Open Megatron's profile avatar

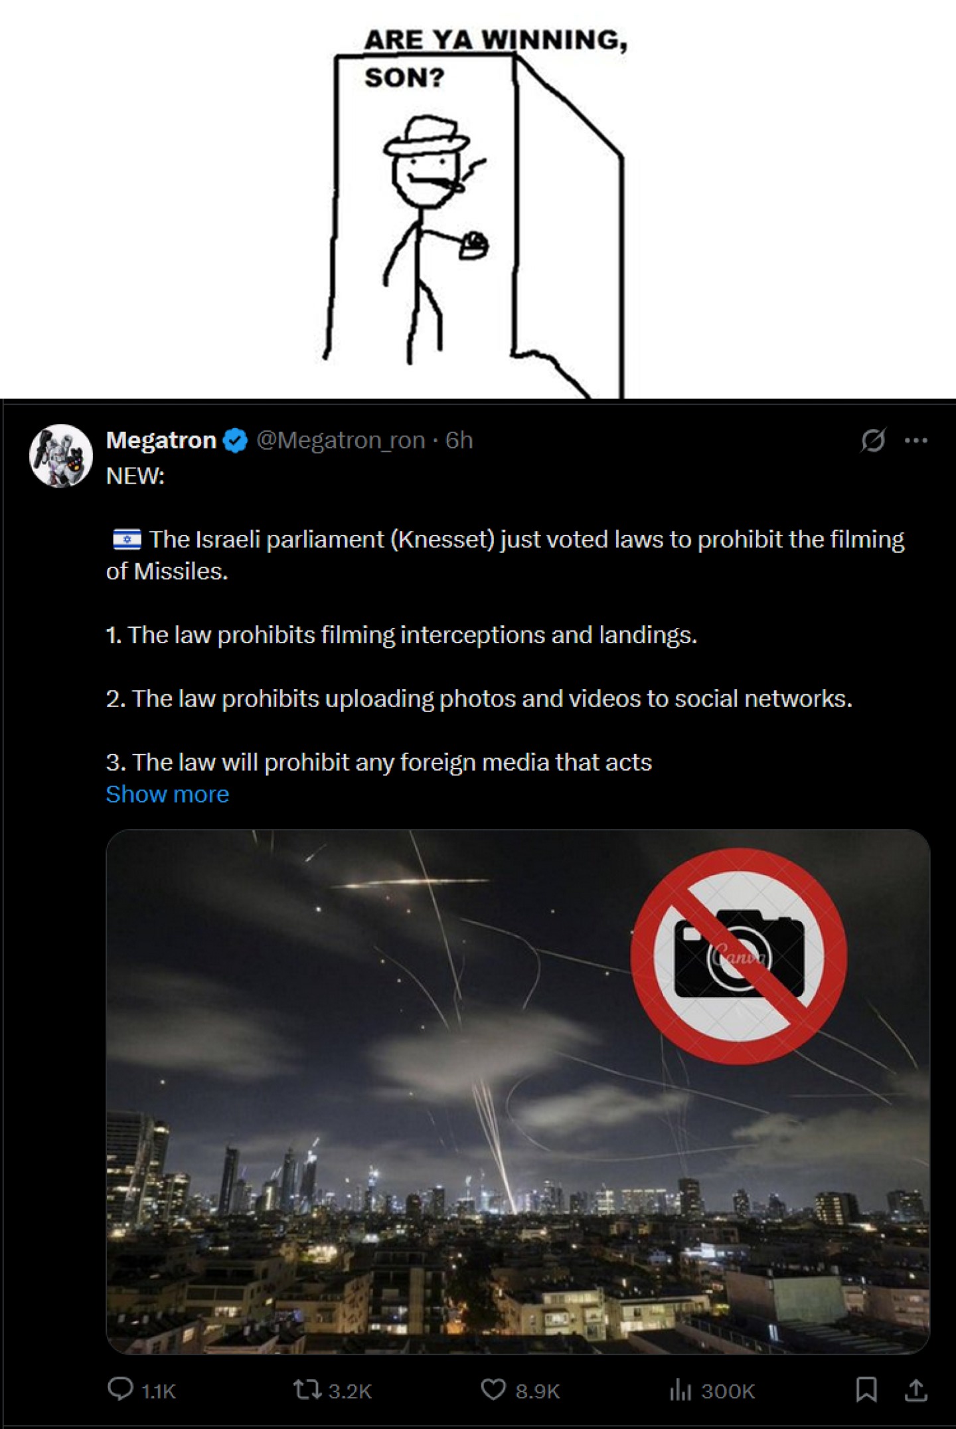point(60,456)
